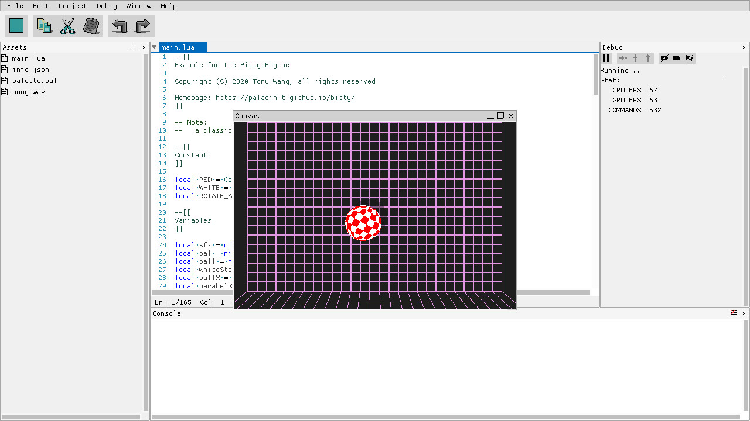Open the Debug menu

click(x=107, y=6)
